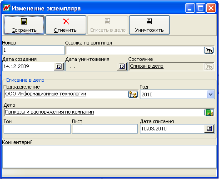Viewport: 219px width, 179px height.
Task: Open calendar for Дата списания
Action: (209, 129)
